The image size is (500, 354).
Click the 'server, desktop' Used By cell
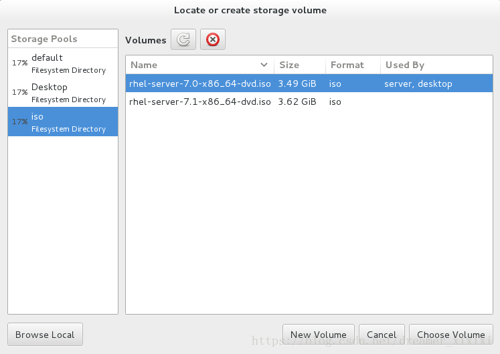tap(418, 83)
